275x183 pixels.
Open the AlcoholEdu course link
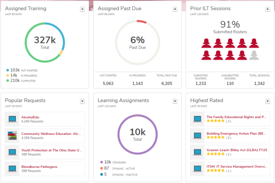pyautogui.click(x=30, y=117)
